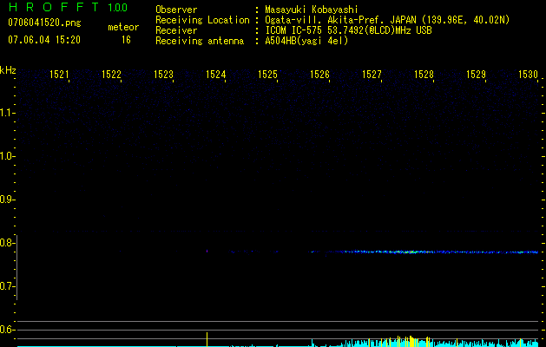Click the kHz axis unit label

pyautogui.click(x=8, y=70)
